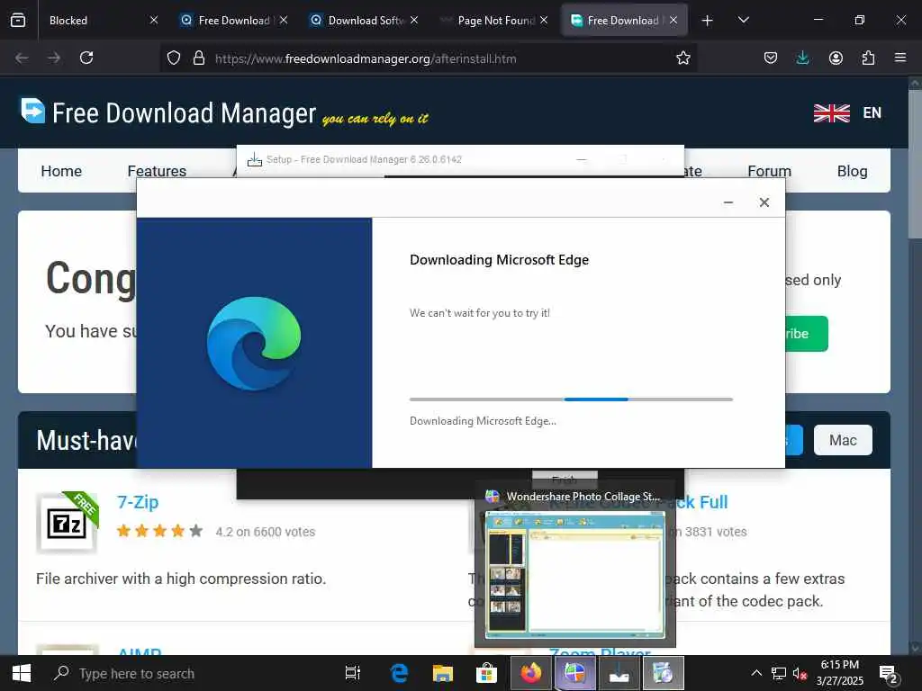
Task: Open Forum in site navigation
Action: [x=769, y=171]
